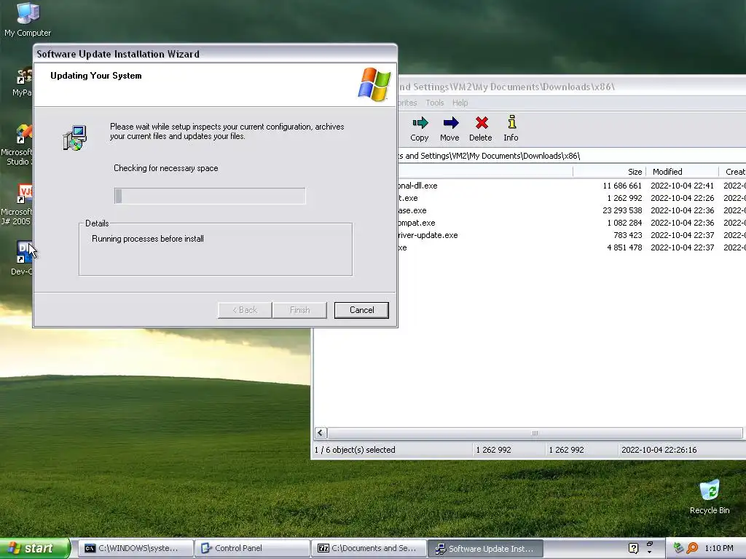Select the file row sized 1 262 992
746x559 pixels.
coord(572,198)
